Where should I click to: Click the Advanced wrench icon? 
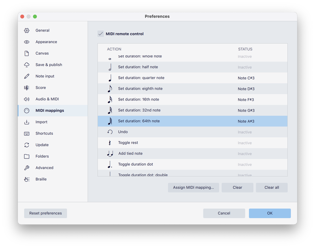(27, 168)
